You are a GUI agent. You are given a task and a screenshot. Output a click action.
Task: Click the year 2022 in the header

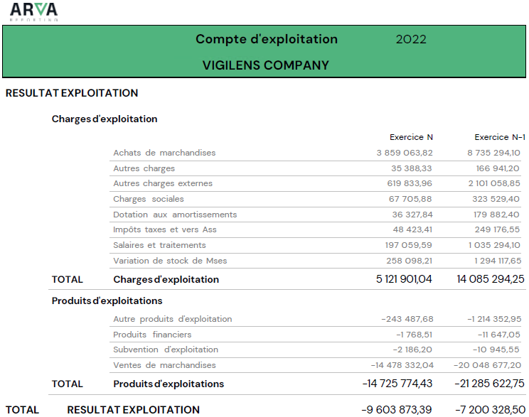point(411,40)
